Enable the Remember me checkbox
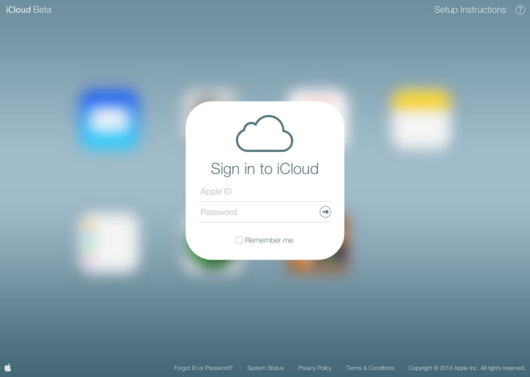530x377 pixels. pyautogui.click(x=239, y=240)
